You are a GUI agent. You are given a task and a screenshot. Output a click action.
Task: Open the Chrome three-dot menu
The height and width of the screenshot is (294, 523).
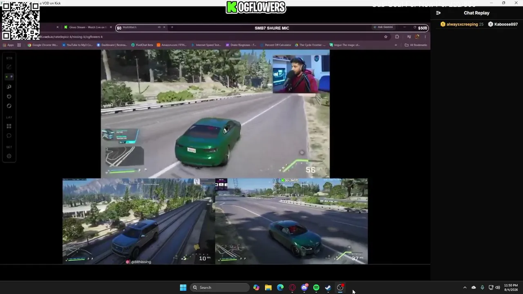pos(425,37)
